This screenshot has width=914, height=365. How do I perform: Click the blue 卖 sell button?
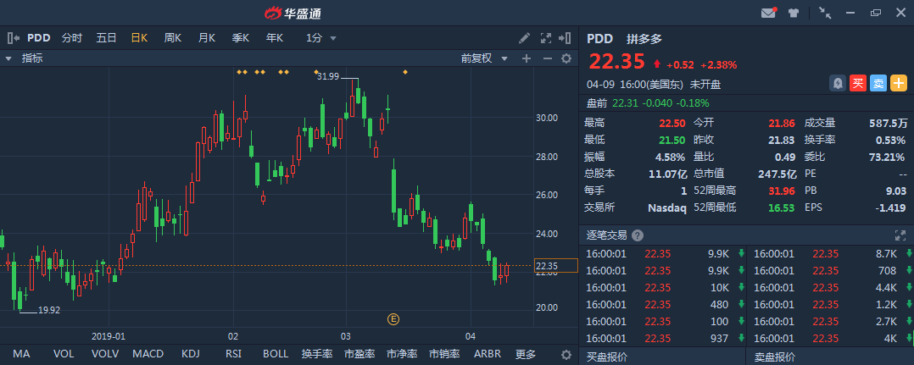(878, 83)
